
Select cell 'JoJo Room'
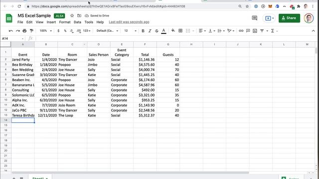tap(72, 105)
